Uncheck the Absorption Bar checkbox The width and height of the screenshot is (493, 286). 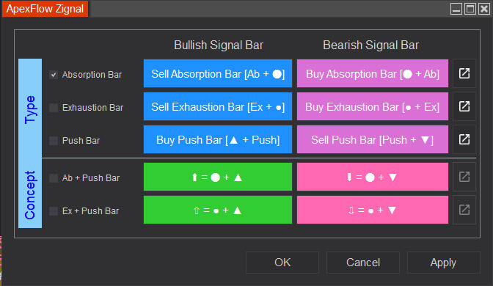(54, 75)
